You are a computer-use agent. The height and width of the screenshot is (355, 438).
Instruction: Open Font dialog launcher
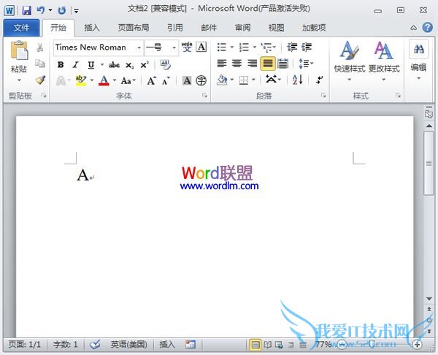(x=204, y=96)
